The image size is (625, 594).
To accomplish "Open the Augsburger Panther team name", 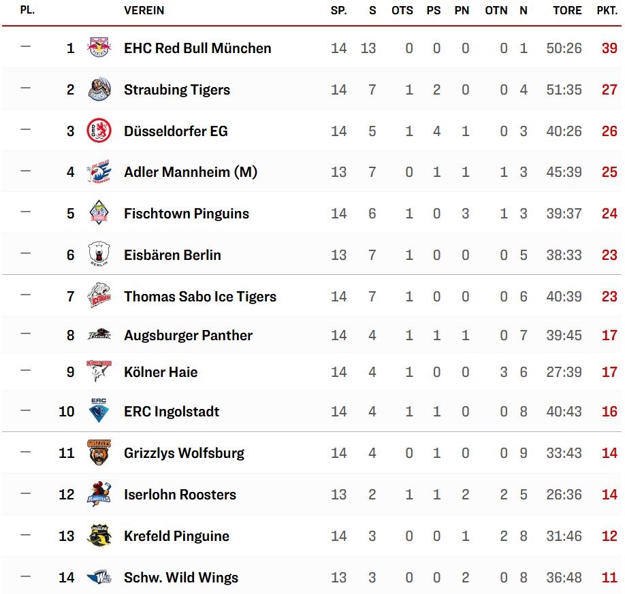I will (188, 335).
